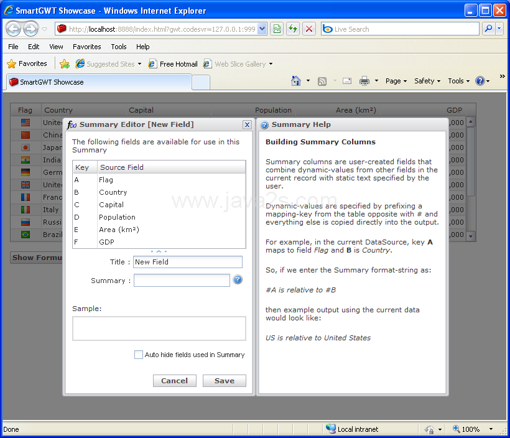510x438 pixels.
Task: Click the grid scrollbar up arrow
Action: coord(471,122)
